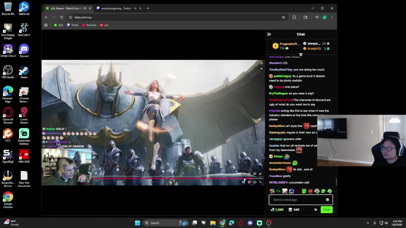Open Discord from the desktop
Screen dimensions: 406x228
pos(24,51)
